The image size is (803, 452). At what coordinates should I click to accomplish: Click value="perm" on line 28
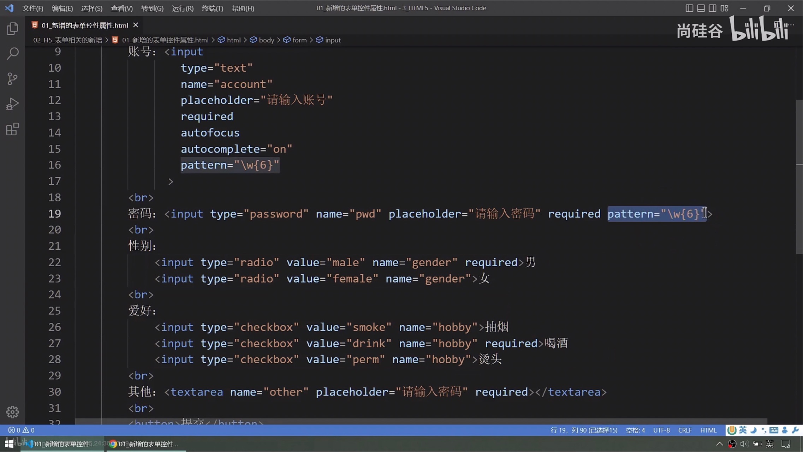345,359
